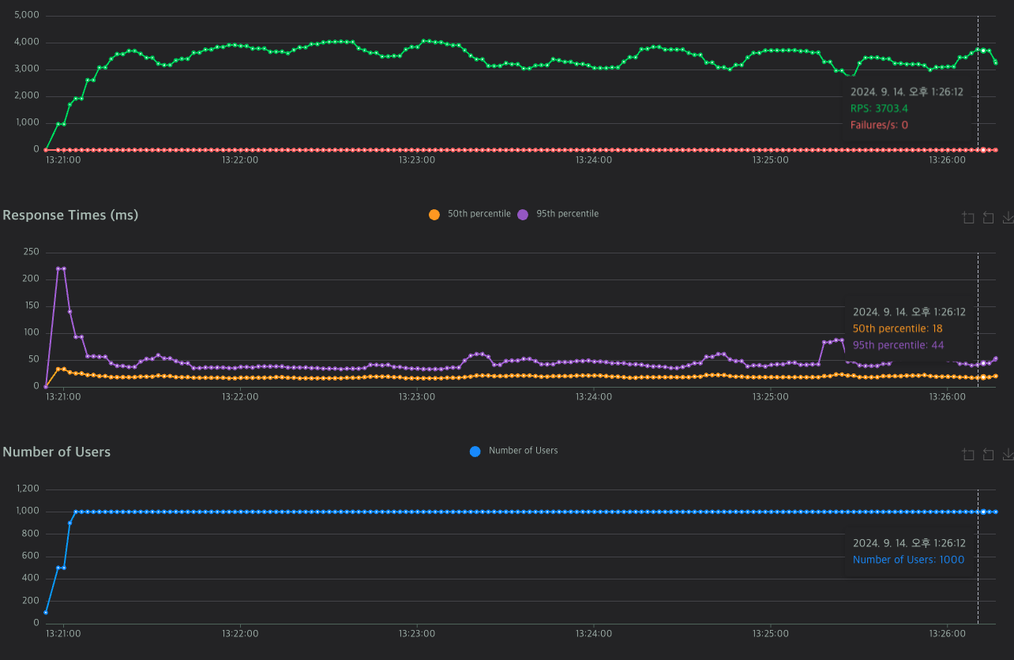This screenshot has height=660, width=1014.
Task: Click the tooltip timestamp above "50th percentile: 18"
Action: pos(909,312)
